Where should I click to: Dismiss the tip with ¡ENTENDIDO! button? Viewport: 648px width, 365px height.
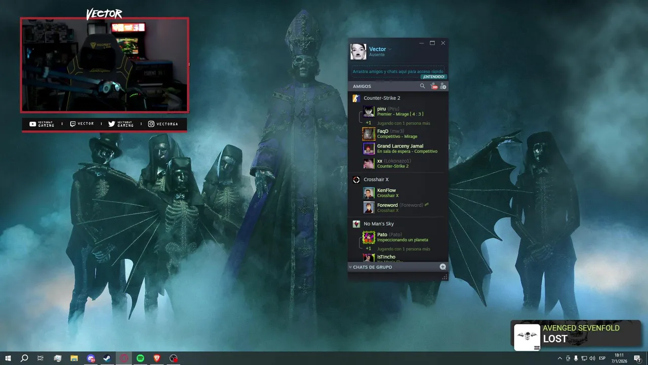click(433, 77)
